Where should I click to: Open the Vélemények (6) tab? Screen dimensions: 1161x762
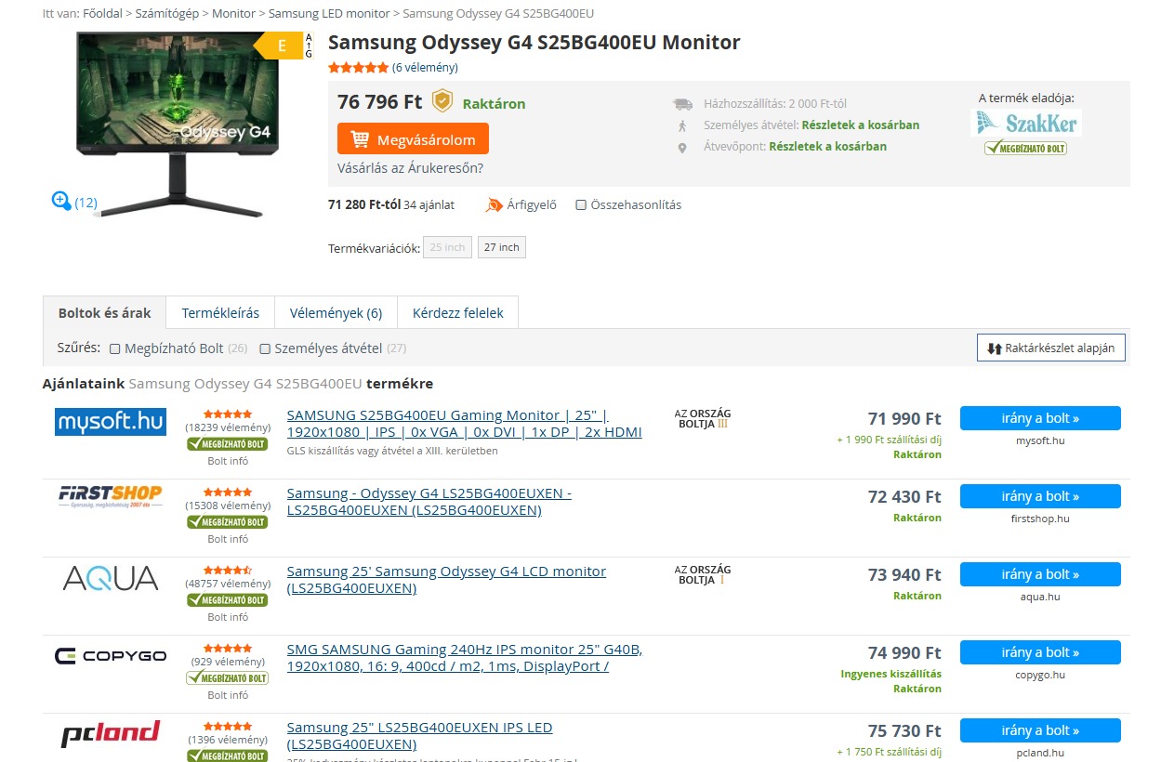click(x=336, y=313)
